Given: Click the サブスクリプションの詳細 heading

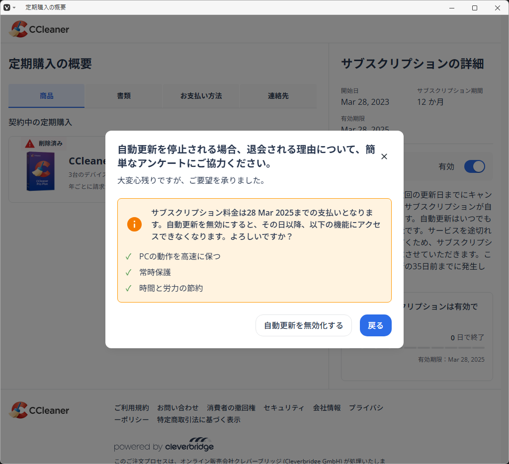Looking at the screenshot, I should [412, 64].
